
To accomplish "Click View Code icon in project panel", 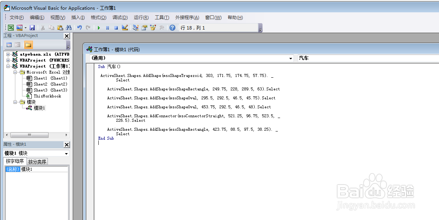I will pyautogui.click(x=9, y=45).
